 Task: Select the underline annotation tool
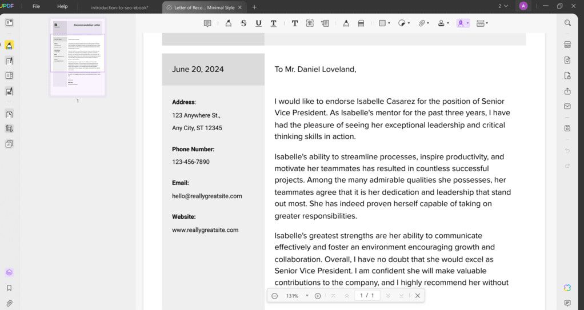pyautogui.click(x=258, y=23)
